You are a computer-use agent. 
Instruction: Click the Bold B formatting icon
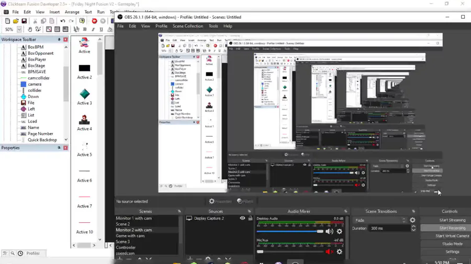(85, 29)
